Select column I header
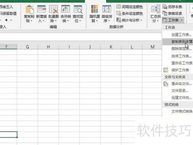The image size is (193, 145). [69, 47]
